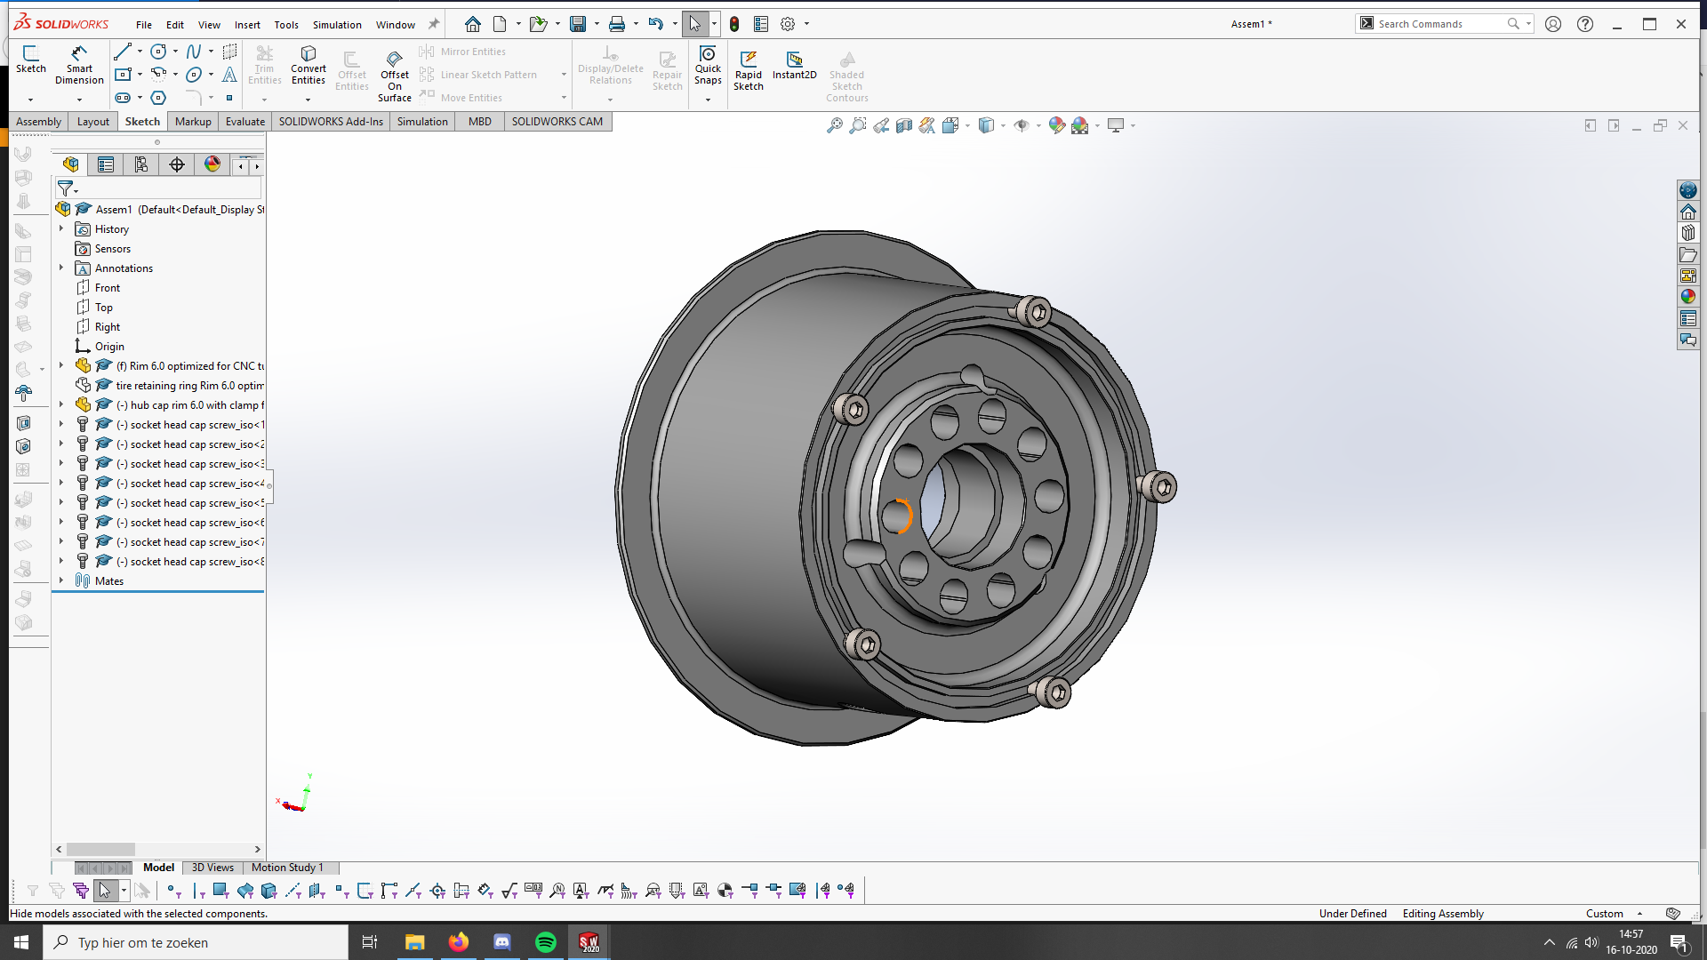Expand the Annotations tree node
Image resolution: width=1707 pixels, height=960 pixels.
pyautogui.click(x=61, y=268)
